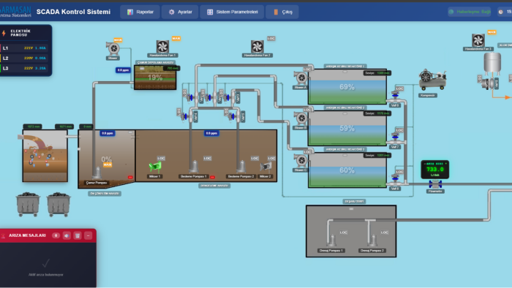
Task: Click the L1 voltage row
Action: [x=25, y=48]
